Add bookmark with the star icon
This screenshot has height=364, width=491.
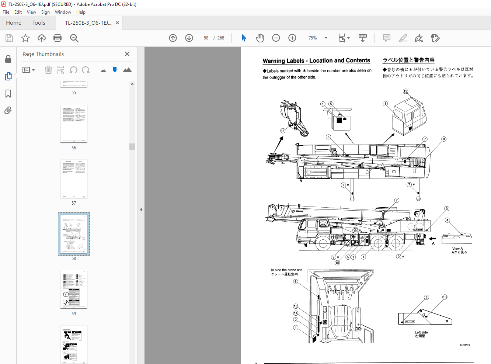click(x=25, y=38)
